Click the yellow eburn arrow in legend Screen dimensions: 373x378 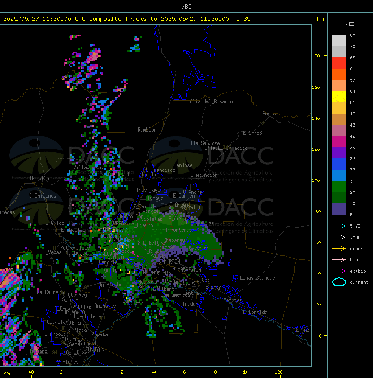coord(339,249)
